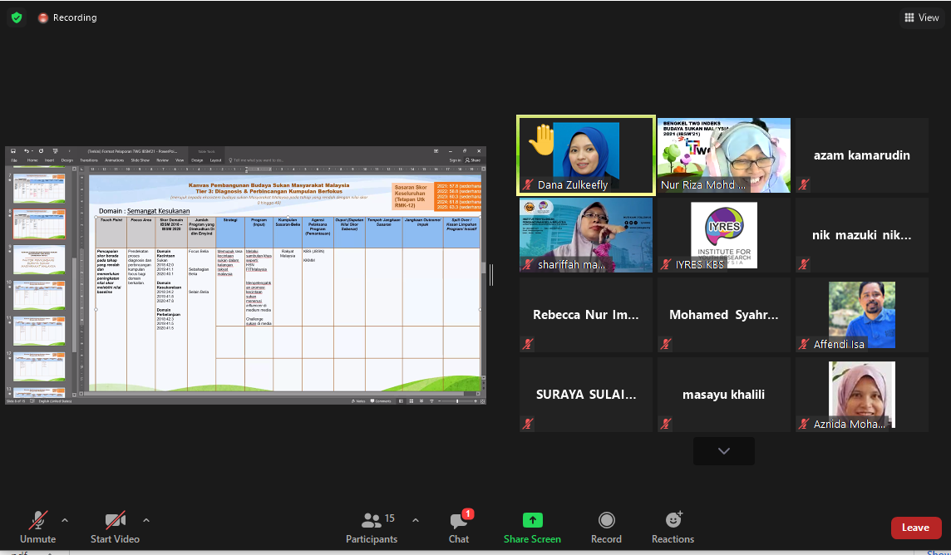Select Dana Zulkeefly's video tile

click(585, 155)
